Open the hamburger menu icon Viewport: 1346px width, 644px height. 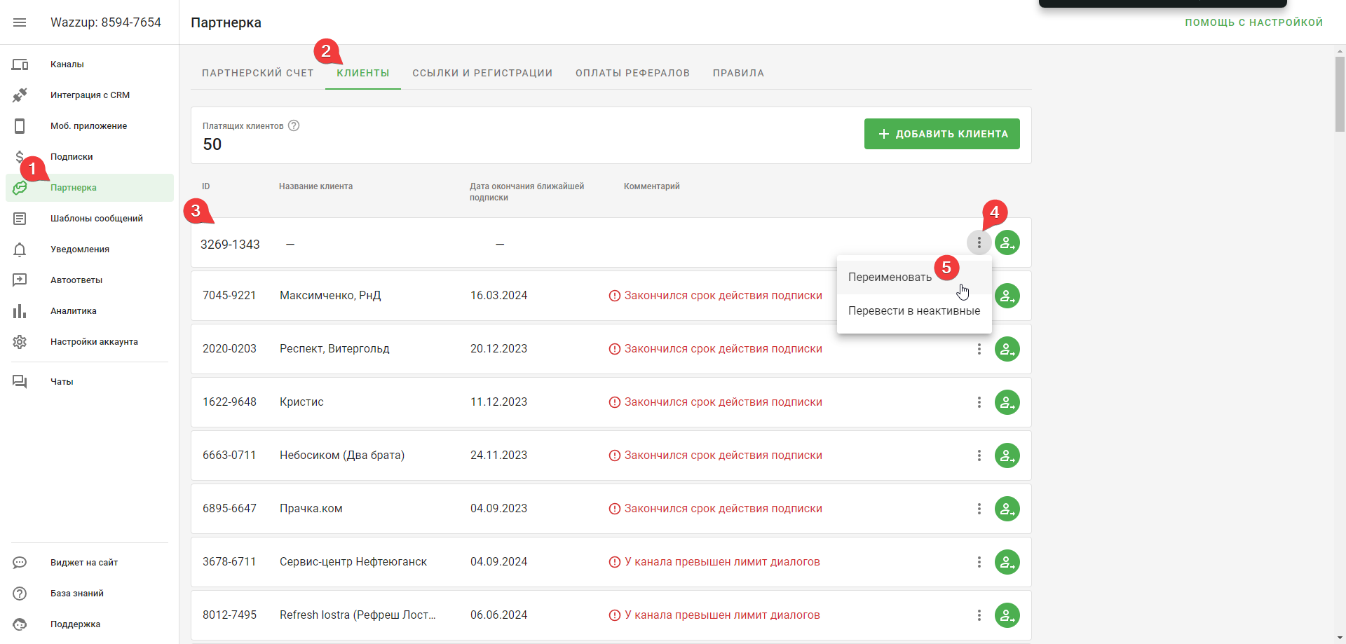point(20,22)
